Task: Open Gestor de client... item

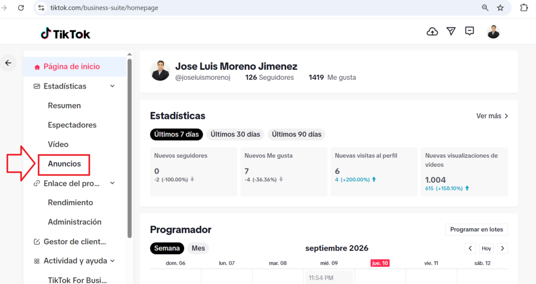Action: (75, 242)
